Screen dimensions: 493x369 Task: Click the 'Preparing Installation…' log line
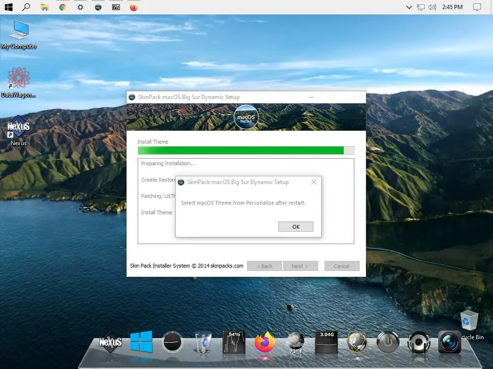click(x=168, y=163)
